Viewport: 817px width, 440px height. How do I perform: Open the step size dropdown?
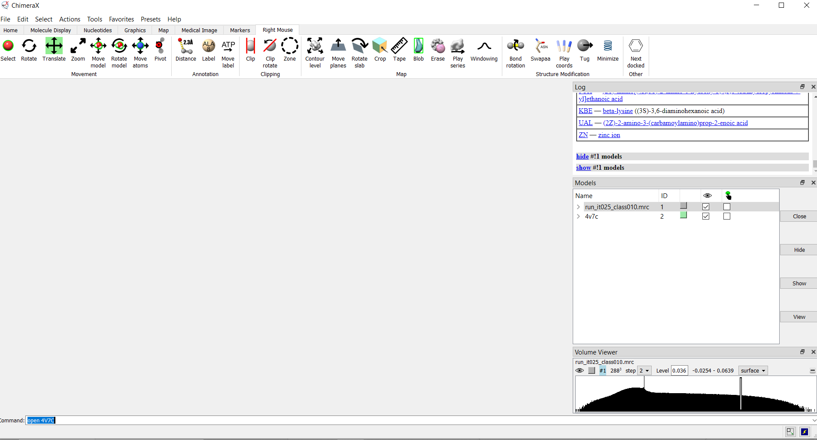click(x=644, y=370)
